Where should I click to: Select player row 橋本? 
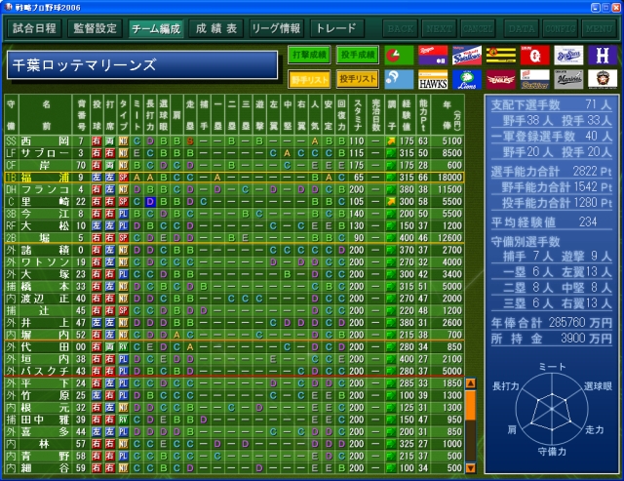(x=234, y=286)
